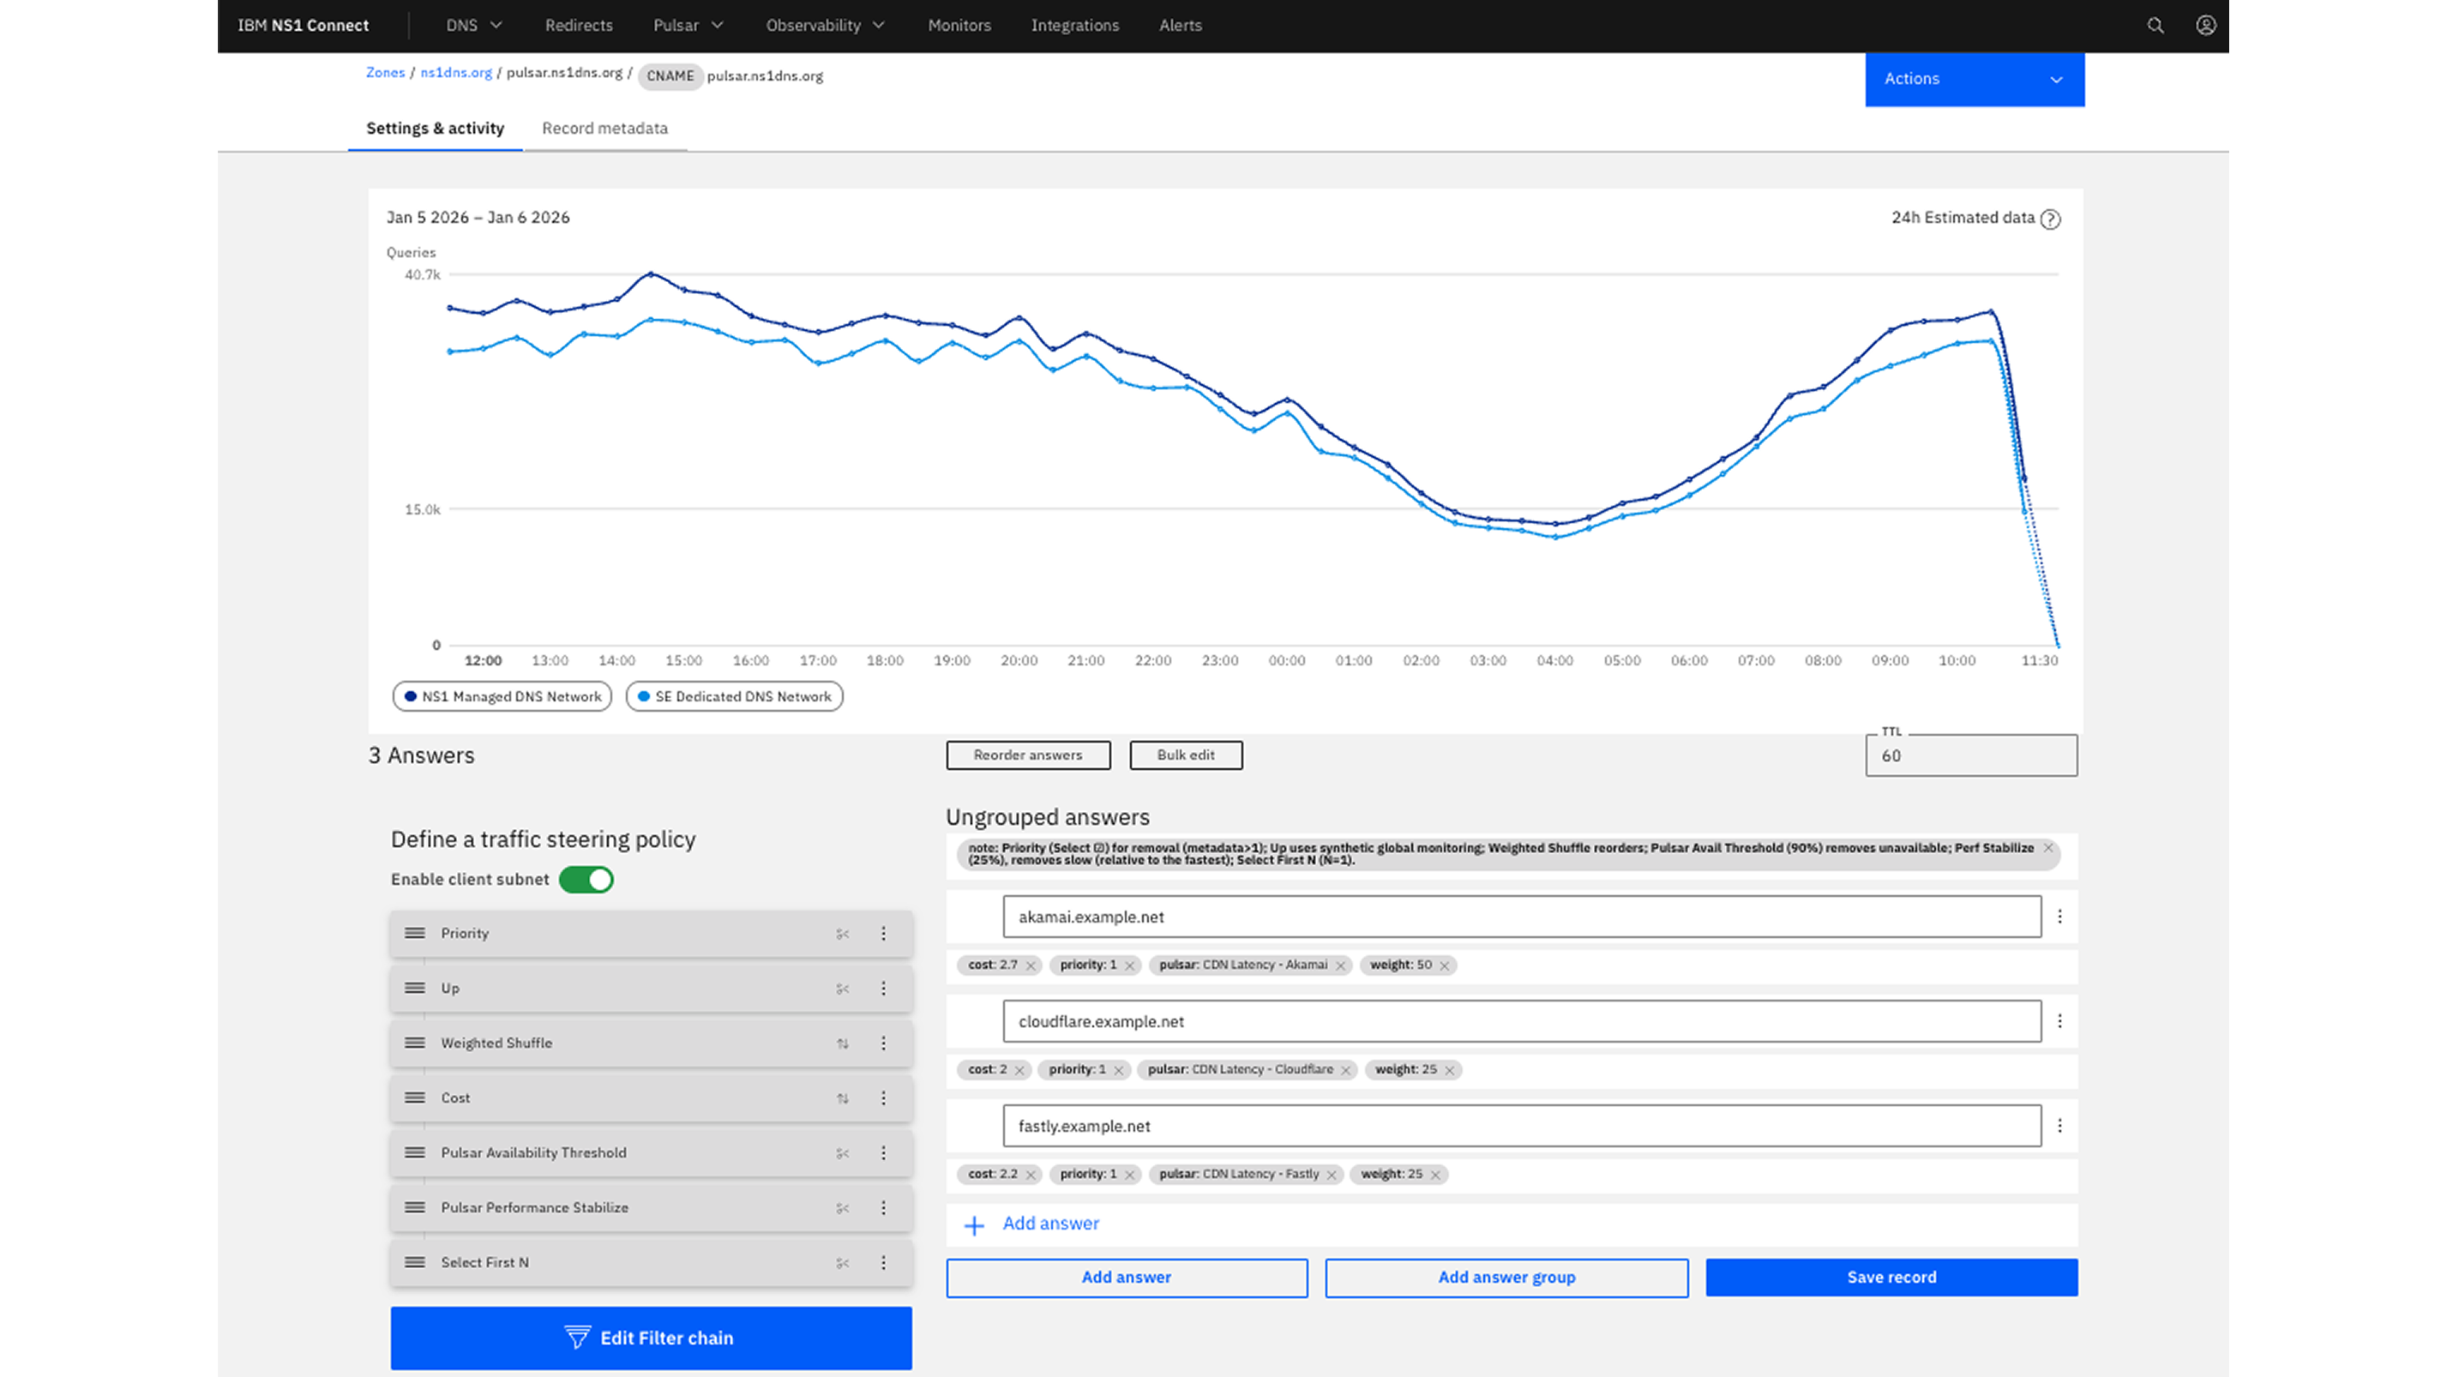Open Select First N overflow menu
The width and height of the screenshot is (2447, 1377).
click(883, 1263)
